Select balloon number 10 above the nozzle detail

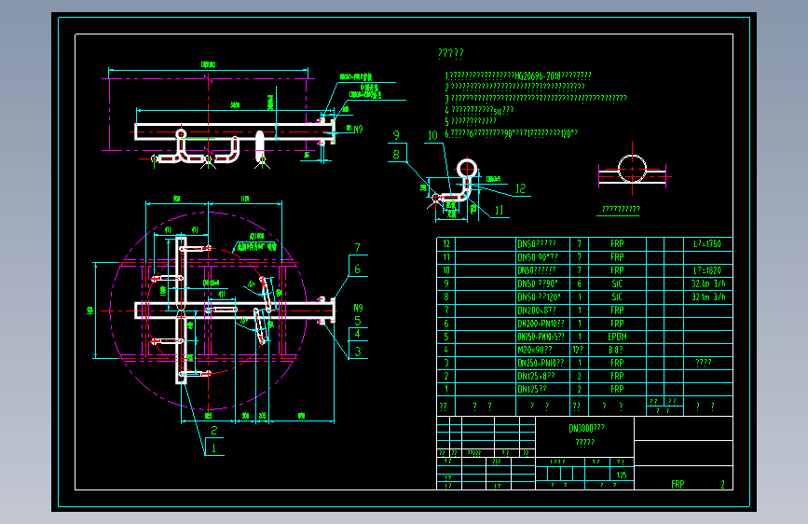(432, 135)
